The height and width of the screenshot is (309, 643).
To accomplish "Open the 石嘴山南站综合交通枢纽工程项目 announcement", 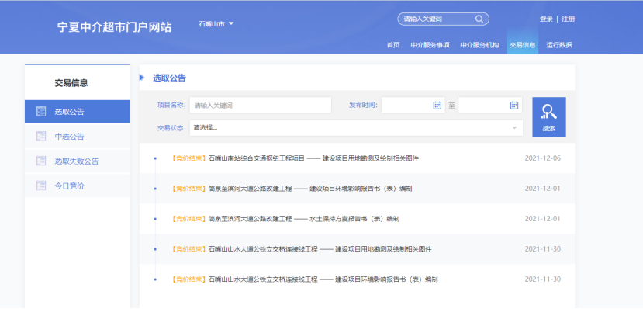I will (x=313, y=158).
